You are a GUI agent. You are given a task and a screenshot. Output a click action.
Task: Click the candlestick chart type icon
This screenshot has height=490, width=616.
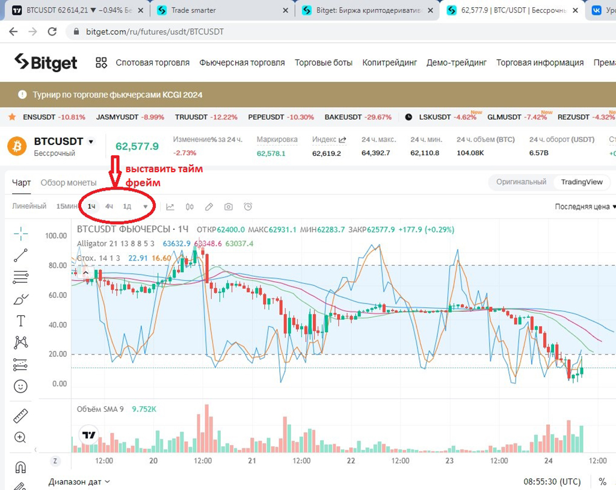click(189, 206)
